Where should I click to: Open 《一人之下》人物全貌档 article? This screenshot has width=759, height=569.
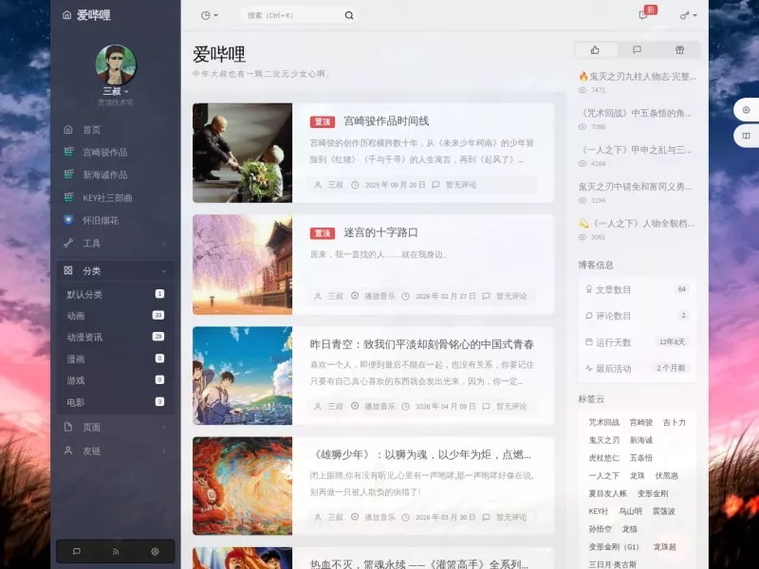point(637,224)
